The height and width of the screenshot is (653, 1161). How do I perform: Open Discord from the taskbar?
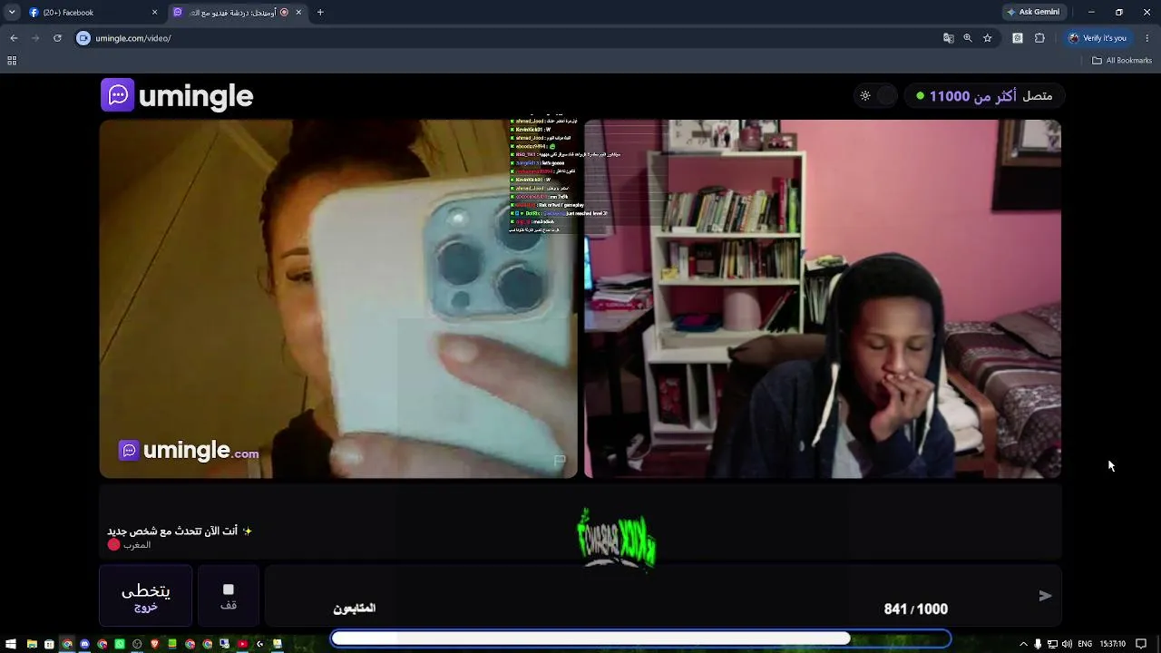click(x=84, y=644)
